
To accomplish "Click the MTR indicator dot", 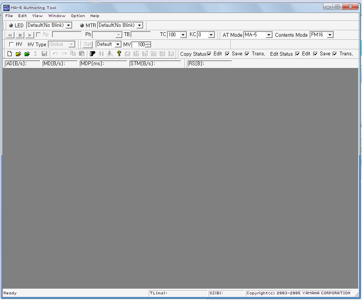I will click(82, 25).
